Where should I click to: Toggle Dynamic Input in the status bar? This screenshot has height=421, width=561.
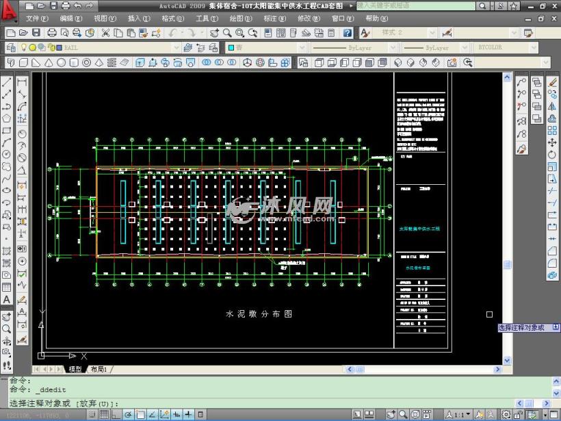tap(177, 415)
